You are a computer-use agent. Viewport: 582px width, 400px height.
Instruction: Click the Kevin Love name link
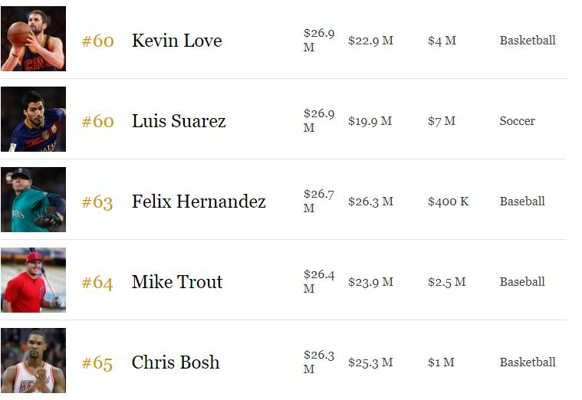click(x=177, y=41)
